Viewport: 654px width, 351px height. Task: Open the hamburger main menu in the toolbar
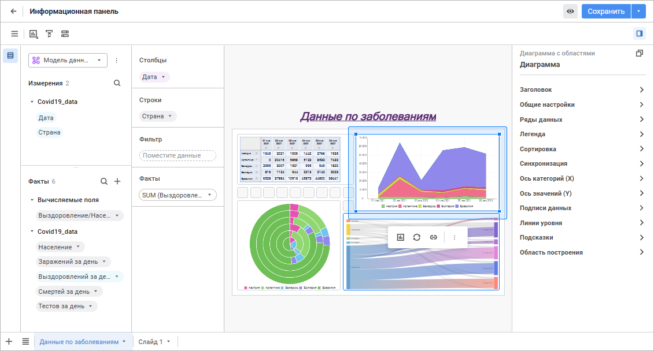tap(14, 33)
